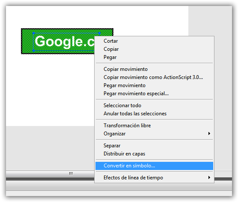
Task: Click the Organizar submenu arrow
Action: pyautogui.click(x=209, y=134)
